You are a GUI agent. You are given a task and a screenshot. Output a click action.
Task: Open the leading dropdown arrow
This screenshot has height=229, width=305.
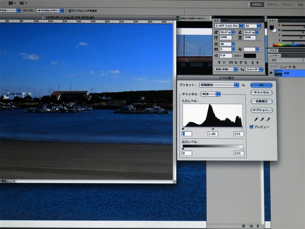pyautogui.click(x=257, y=32)
